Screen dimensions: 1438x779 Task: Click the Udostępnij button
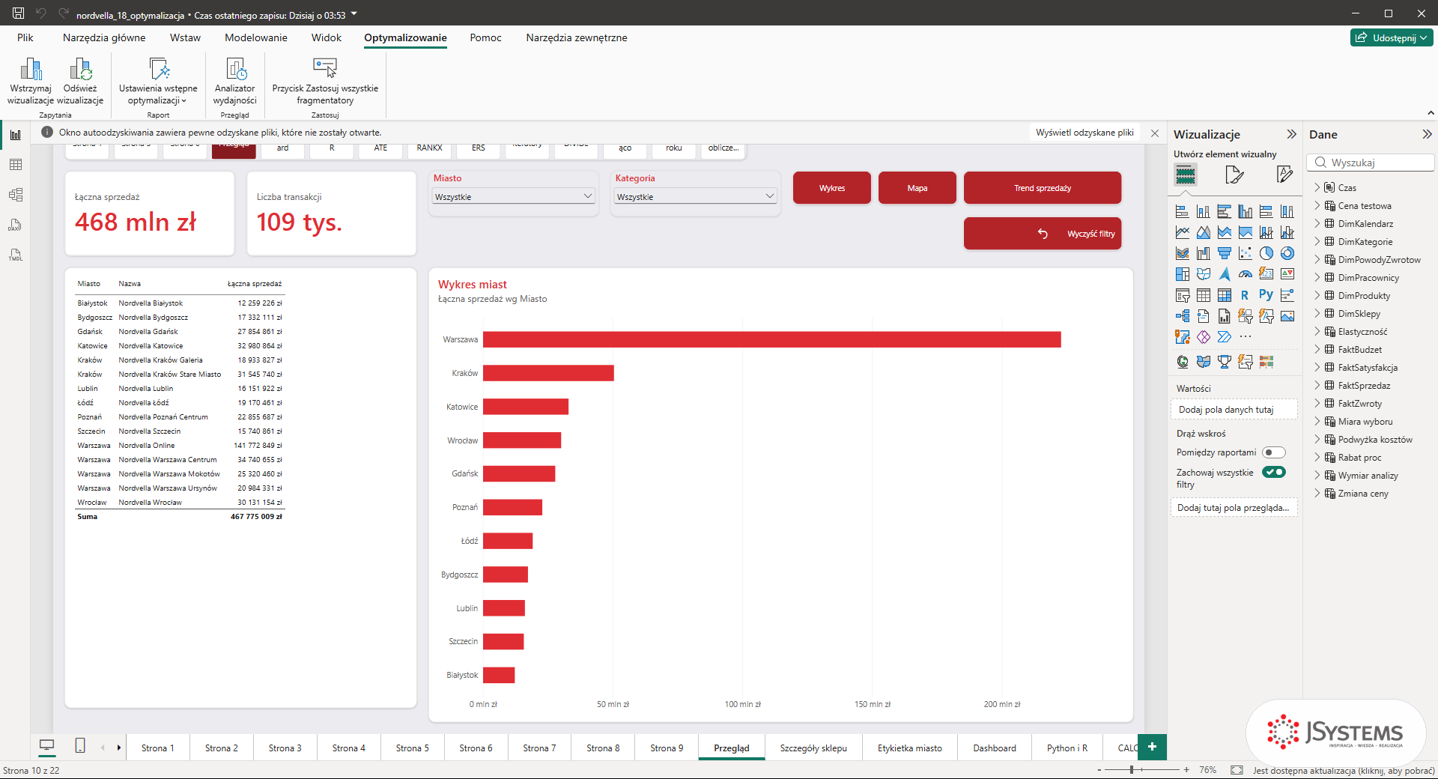(x=1392, y=37)
